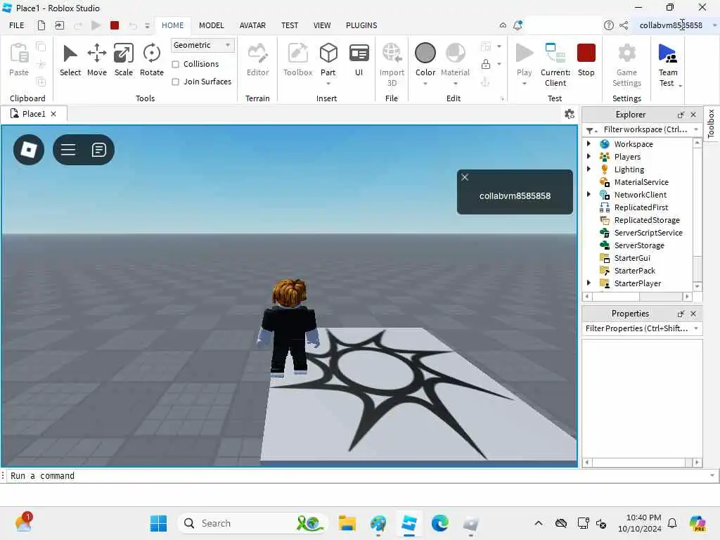Open the Geometric mode dropdown

tap(202, 45)
